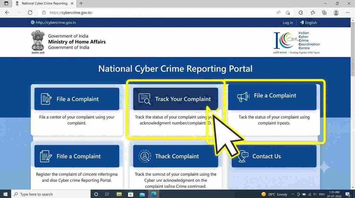The image size is (355, 198).
Task: Close the National Cyber Crime Reporting tab
Action: pyautogui.click(x=72, y=3)
